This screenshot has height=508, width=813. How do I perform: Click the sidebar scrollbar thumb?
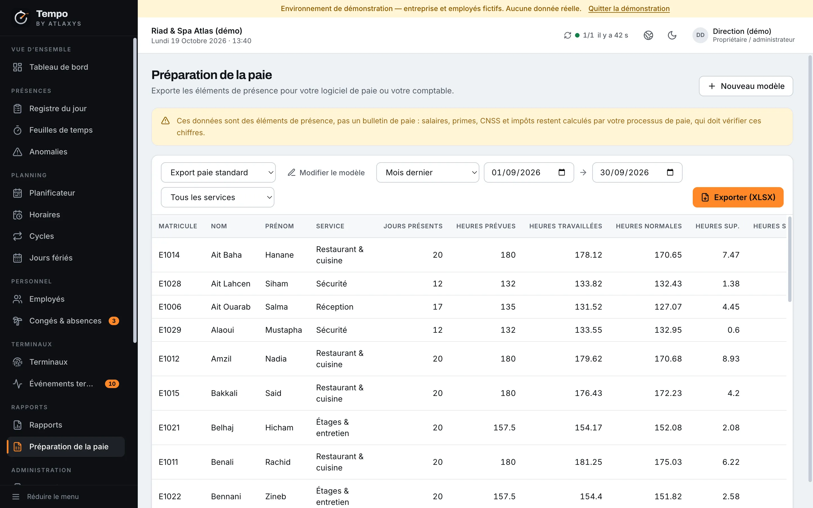(135, 190)
